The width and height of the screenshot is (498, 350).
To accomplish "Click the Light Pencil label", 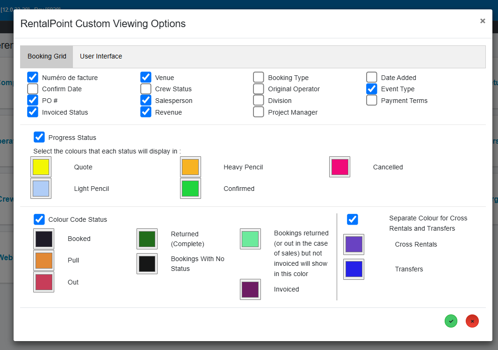I will [x=92, y=189].
